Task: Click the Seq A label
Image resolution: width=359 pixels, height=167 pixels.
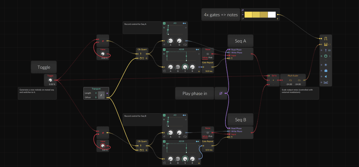Action: coord(241,41)
